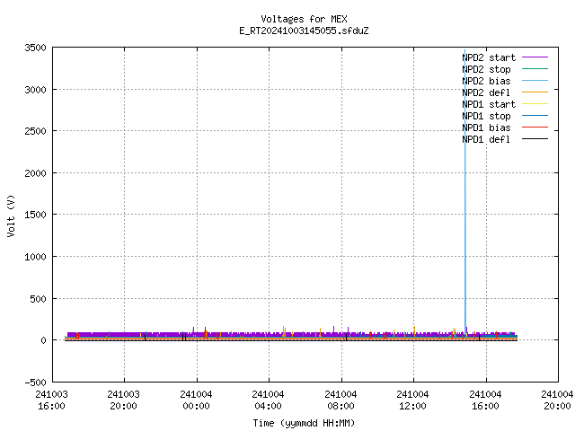Click the 241003 16:00 x-axis label

(x=51, y=400)
